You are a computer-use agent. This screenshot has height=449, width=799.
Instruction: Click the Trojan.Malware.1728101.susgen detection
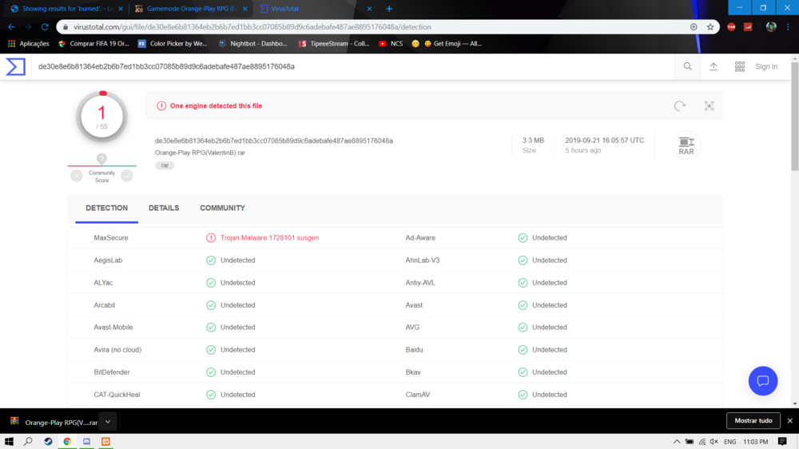[269, 237]
